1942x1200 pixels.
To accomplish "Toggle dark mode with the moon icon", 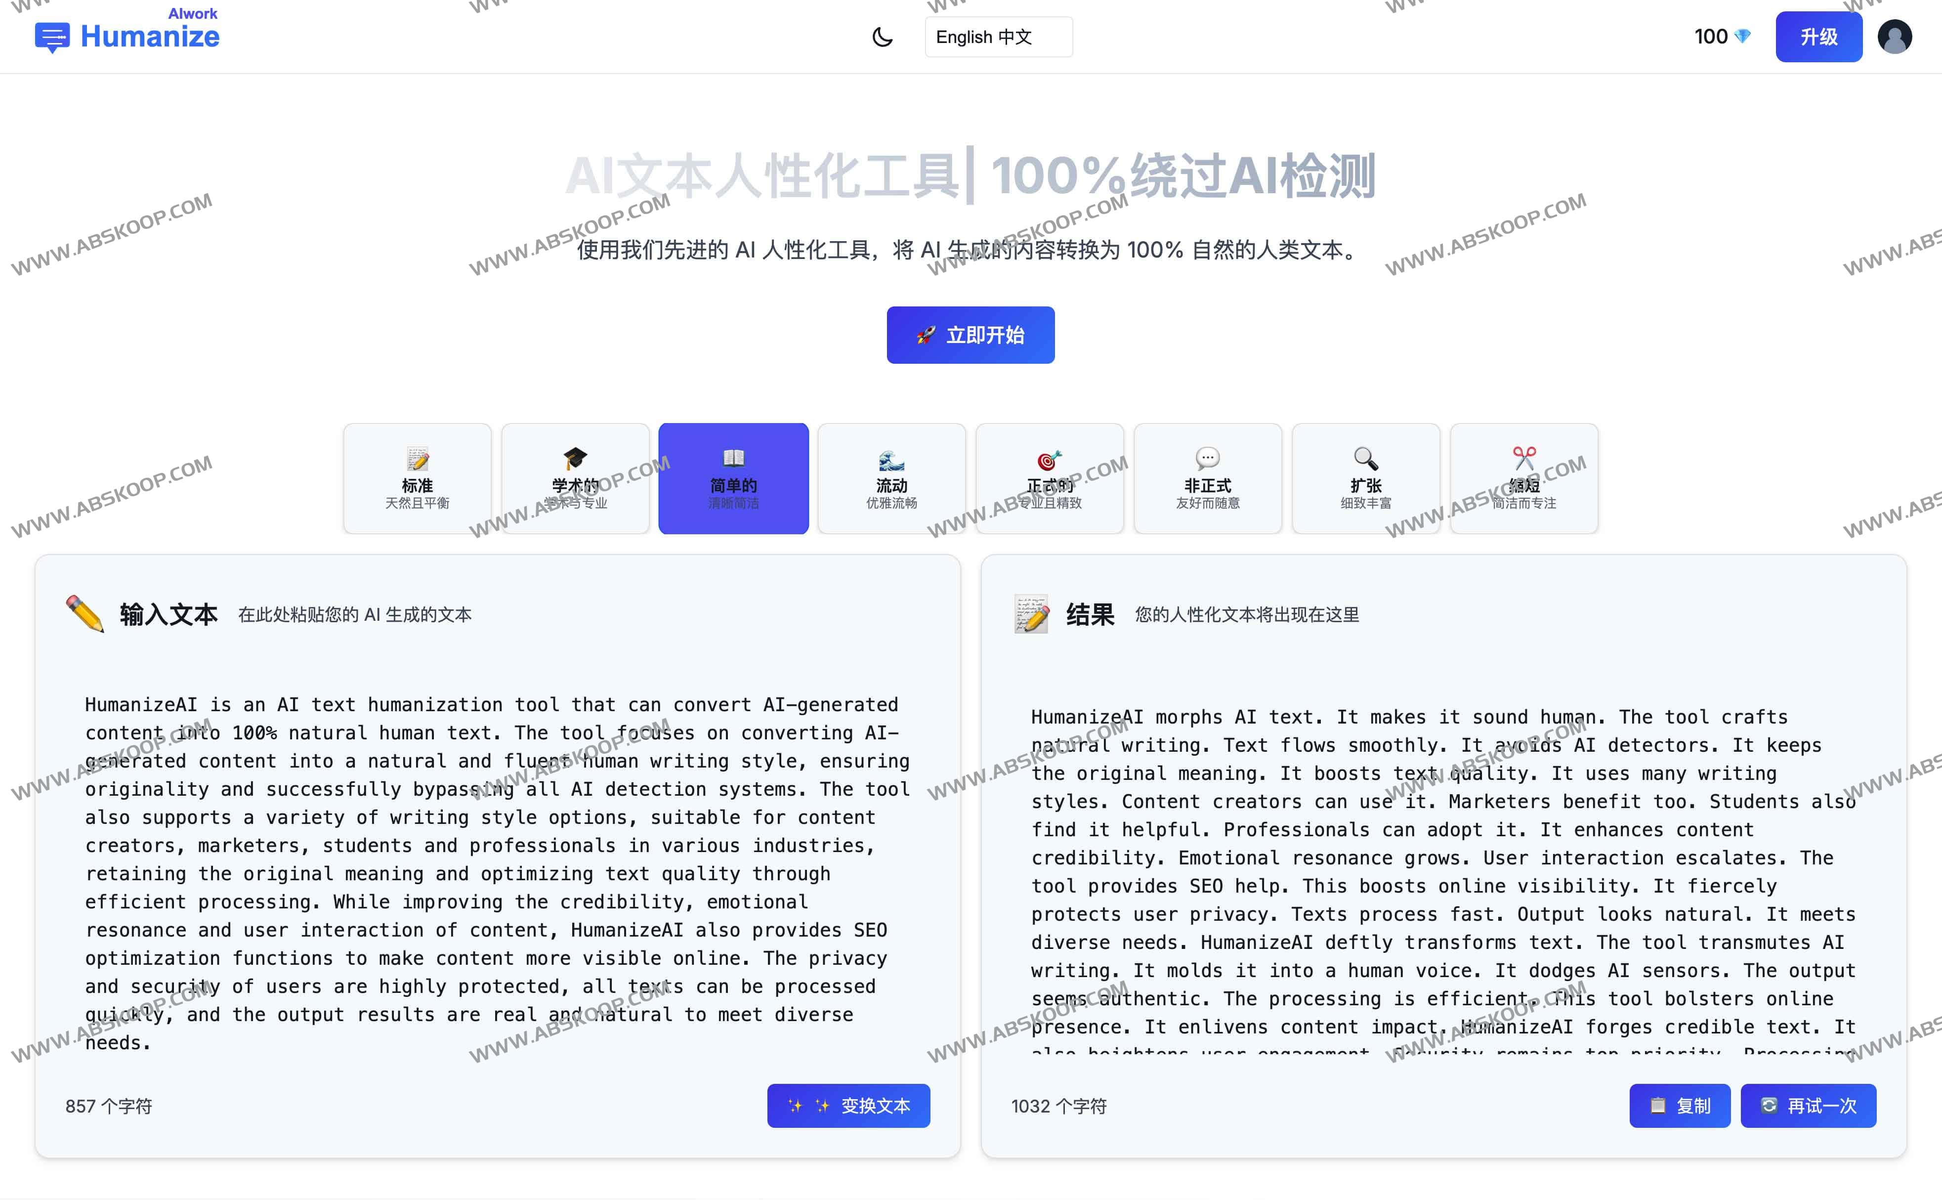I will click(883, 37).
